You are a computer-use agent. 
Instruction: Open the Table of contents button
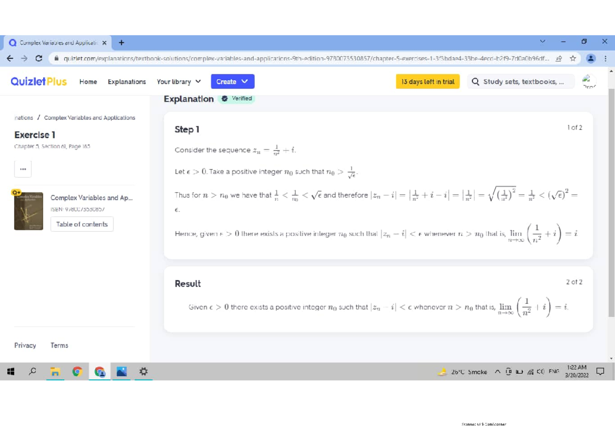tap(81, 224)
